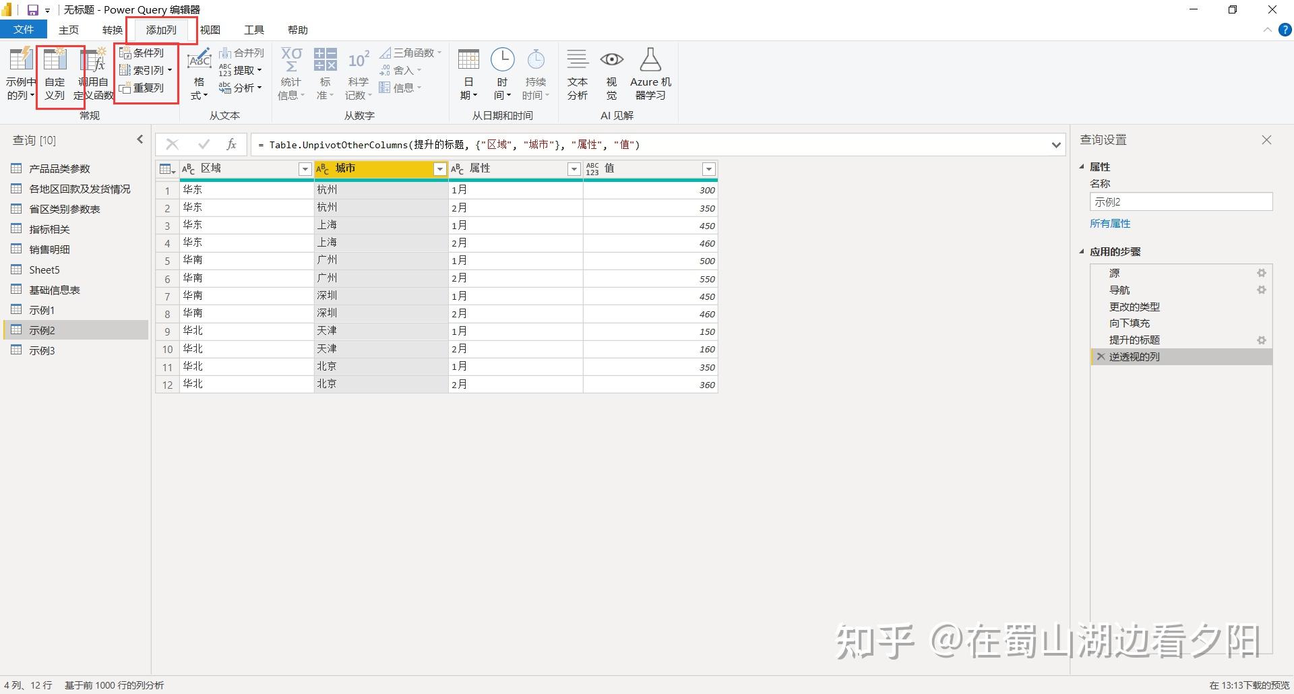Collapse the 应用的步骤 section
This screenshot has height=694, width=1294.
tap(1082, 251)
